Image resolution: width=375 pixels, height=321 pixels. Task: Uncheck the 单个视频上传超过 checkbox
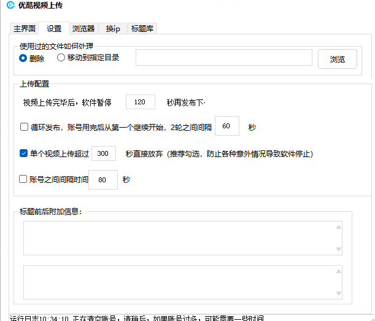tap(23, 153)
